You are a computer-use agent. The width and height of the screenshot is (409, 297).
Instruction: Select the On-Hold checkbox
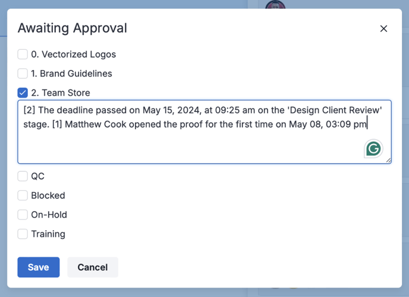[23, 215]
